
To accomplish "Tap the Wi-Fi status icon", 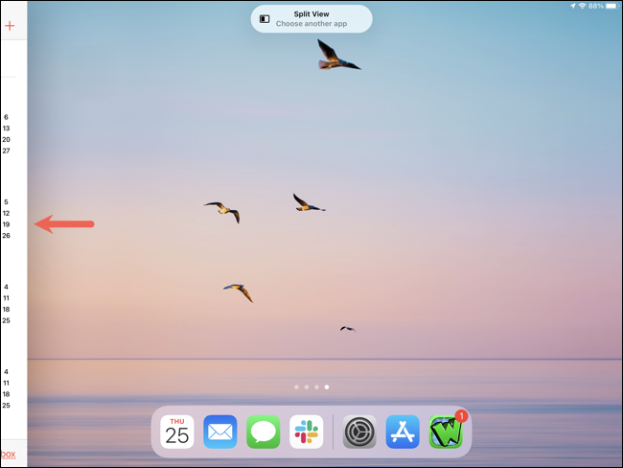I will tap(582, 6).
